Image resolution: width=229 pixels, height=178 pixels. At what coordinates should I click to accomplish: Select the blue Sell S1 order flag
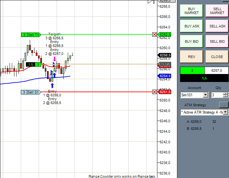point(31,92)
